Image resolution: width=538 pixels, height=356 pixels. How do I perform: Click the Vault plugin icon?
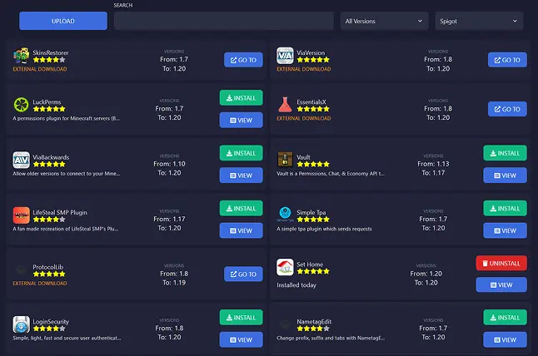285,160
